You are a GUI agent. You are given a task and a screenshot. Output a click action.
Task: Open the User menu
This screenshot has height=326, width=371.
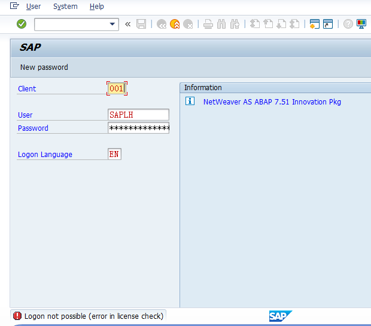(x=34, y=7)
